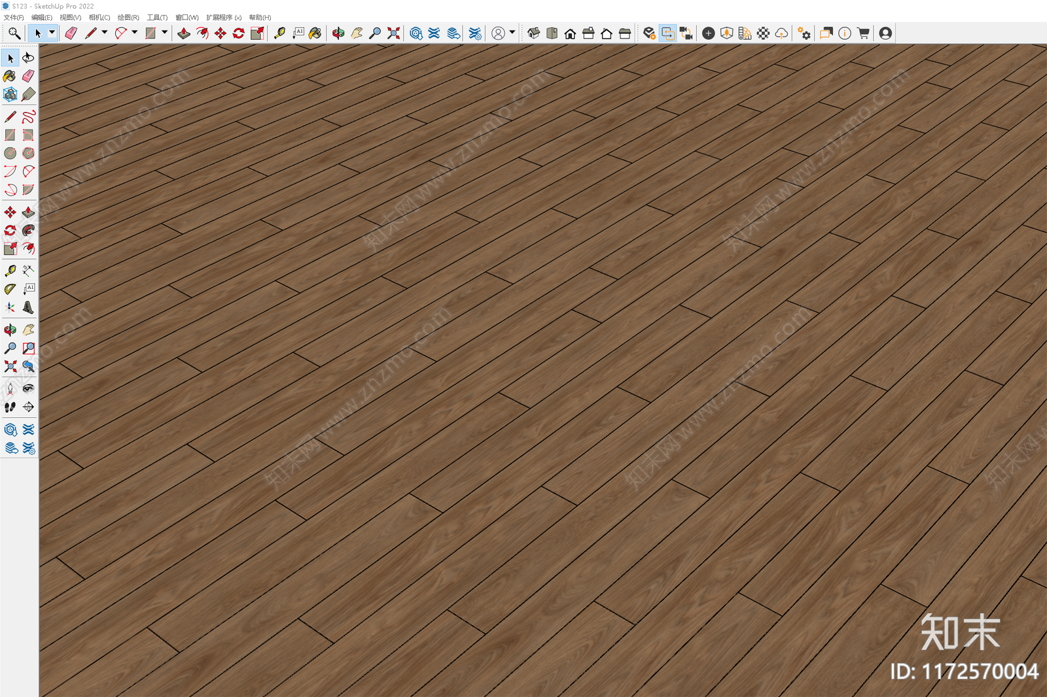Expand the user profile dropdown arrow
The height and width of the screenshot is (697, 1047).
[x=512, y=33]
